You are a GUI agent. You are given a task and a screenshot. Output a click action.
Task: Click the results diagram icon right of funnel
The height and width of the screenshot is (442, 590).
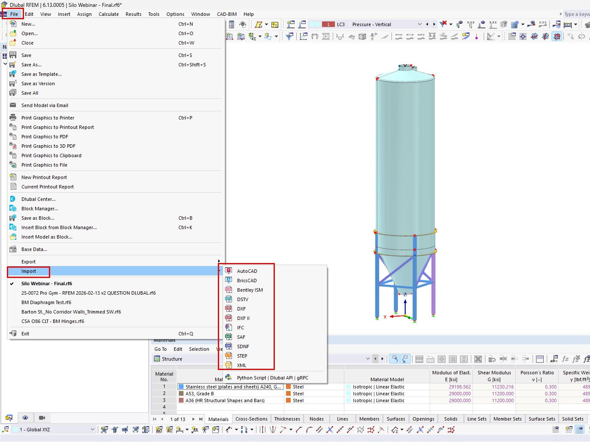(x=304, y=36)
